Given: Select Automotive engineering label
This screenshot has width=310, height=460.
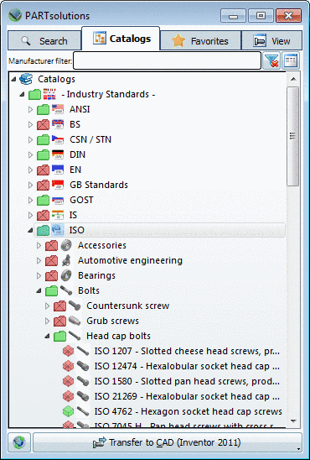Looking at the screenshot, I should (130, 260).
